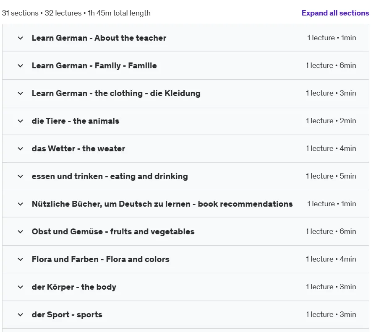Select 'essen und trinken - eating and drinking' title
This screenshot has width=371, height=332.
coord(110,176)
